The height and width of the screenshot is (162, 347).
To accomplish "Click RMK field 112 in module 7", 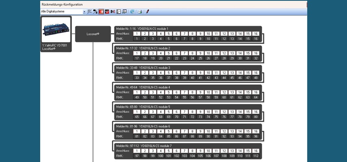I will (x=255, y=156).
